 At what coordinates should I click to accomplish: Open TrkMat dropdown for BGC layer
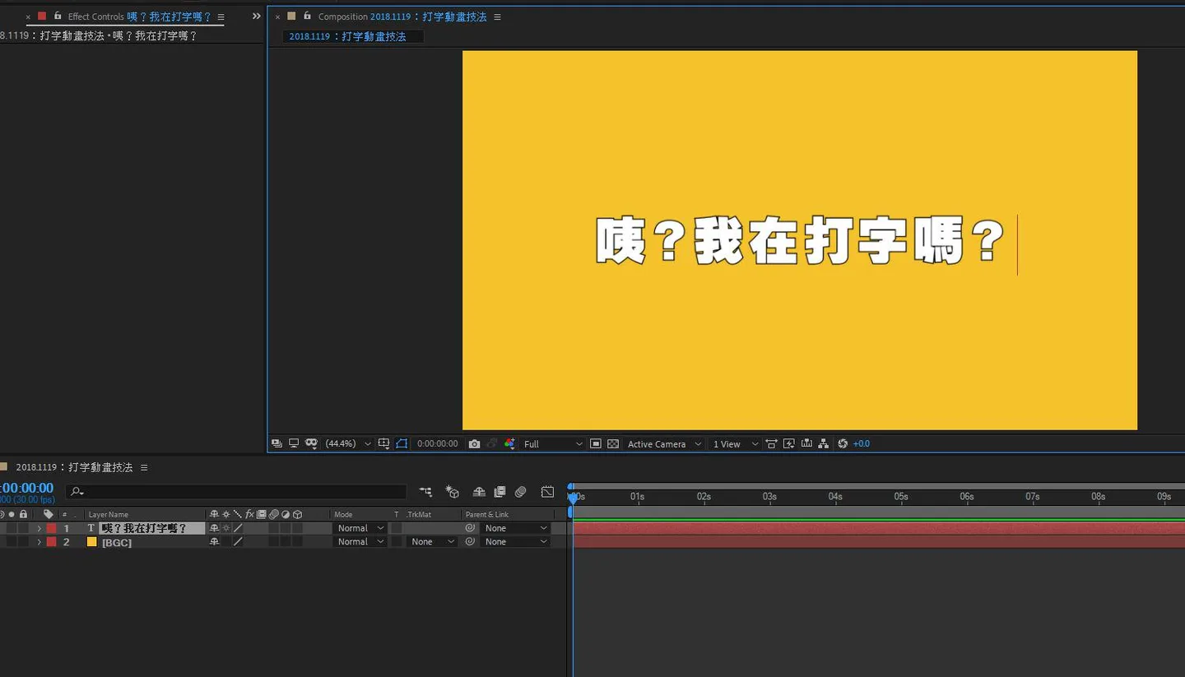(432, 542)
